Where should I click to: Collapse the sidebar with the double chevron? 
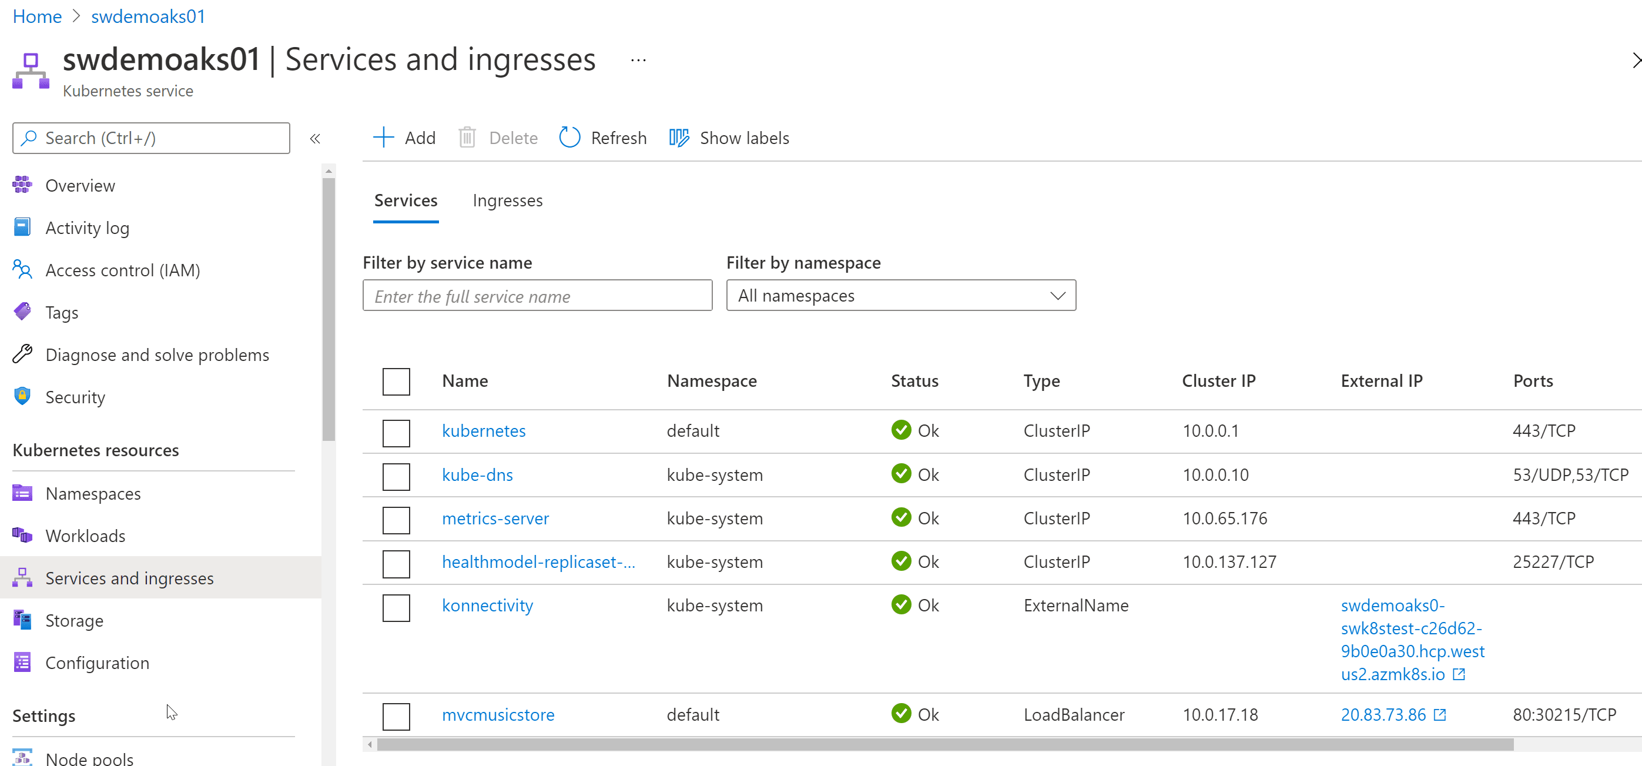315,138
